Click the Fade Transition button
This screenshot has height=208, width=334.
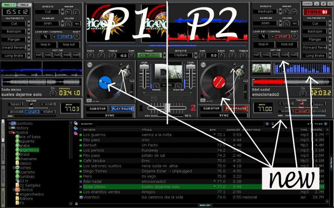click(x=149, y=55)
